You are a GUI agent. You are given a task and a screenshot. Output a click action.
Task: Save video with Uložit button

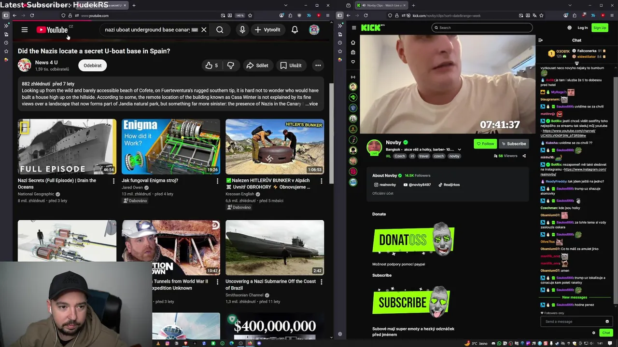(291, 66)
